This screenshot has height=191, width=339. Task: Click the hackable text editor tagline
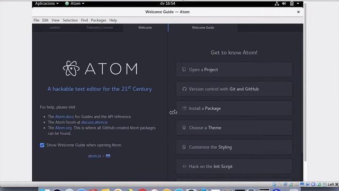[100, 89]
